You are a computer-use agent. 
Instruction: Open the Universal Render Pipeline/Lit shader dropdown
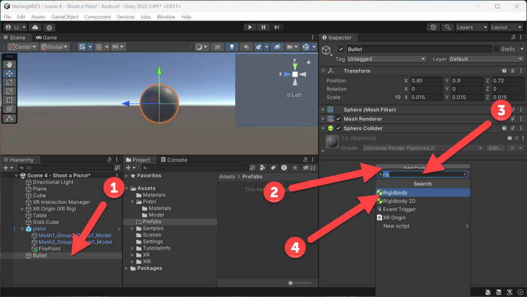[423, 148]
